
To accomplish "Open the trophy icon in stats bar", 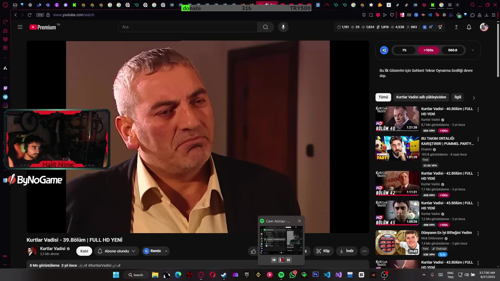I will point(440,27).
